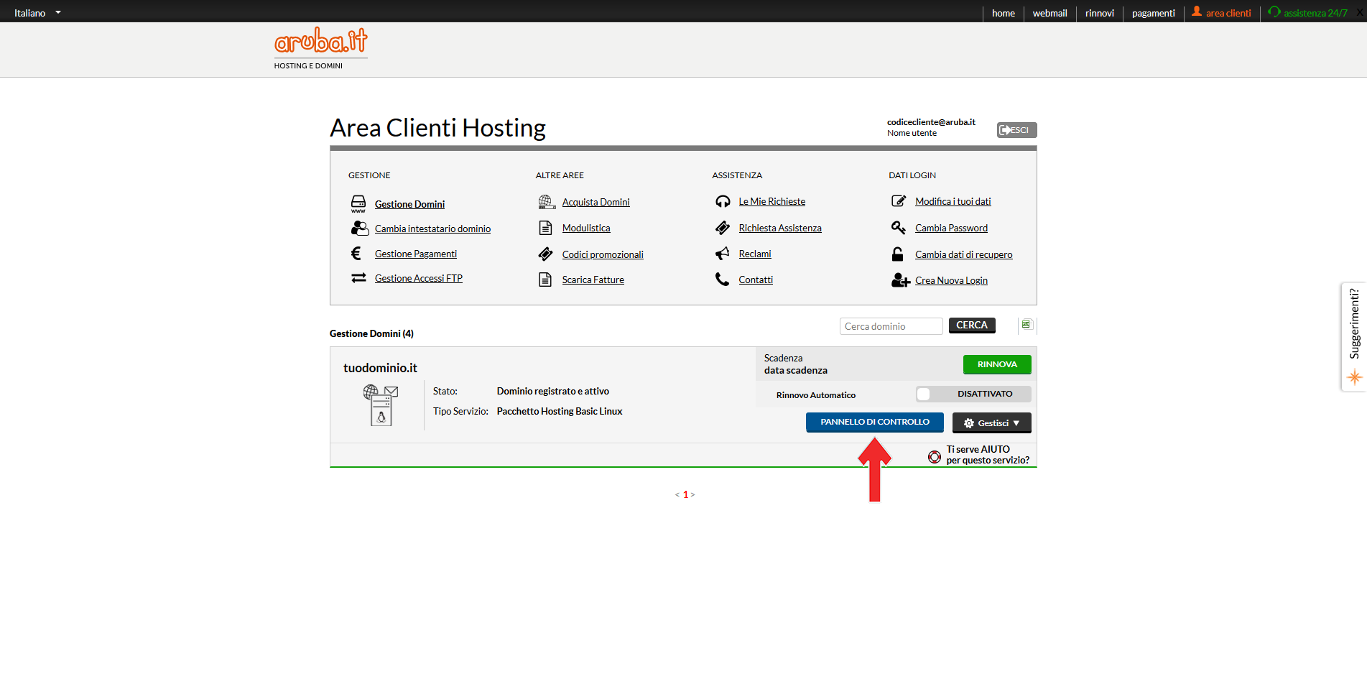
Task: Click the lifebuoy help icon
Action: (935, 456)
